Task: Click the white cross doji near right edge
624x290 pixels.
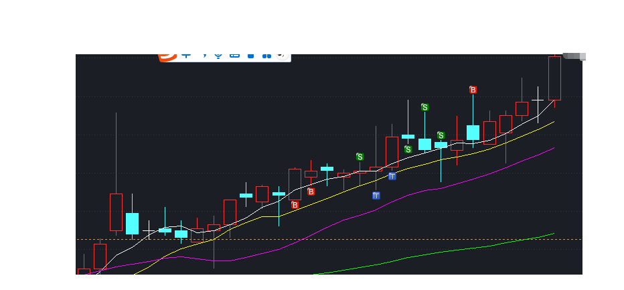Action: click(538, 100)
